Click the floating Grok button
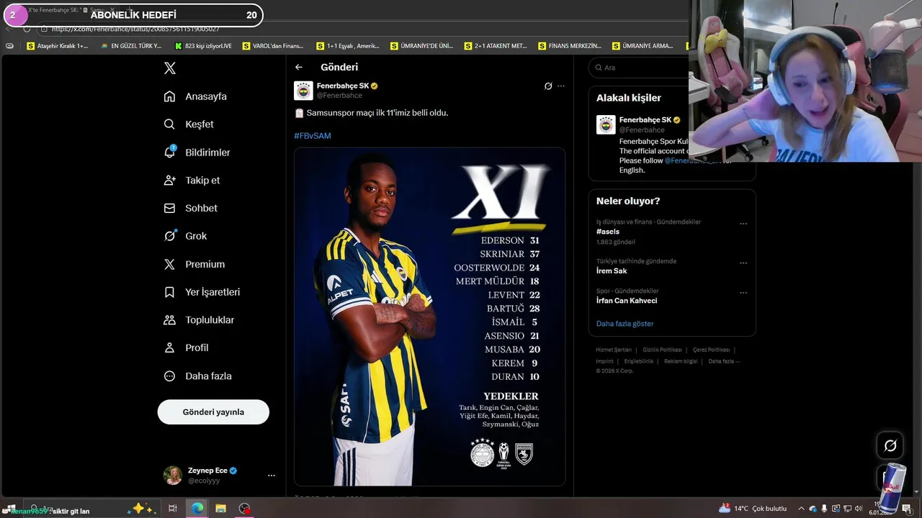This screenshot has height=518, width=922. click(x=890, y=446)
